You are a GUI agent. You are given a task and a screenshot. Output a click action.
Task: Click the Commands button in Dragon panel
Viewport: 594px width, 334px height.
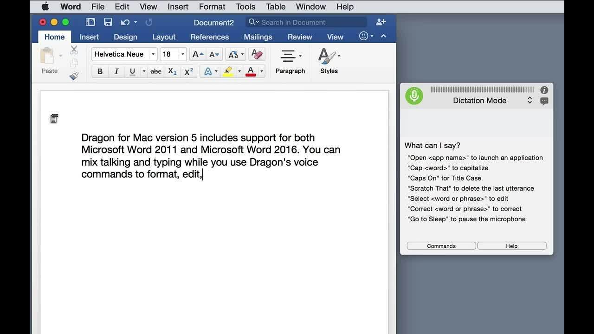(441, 246)
